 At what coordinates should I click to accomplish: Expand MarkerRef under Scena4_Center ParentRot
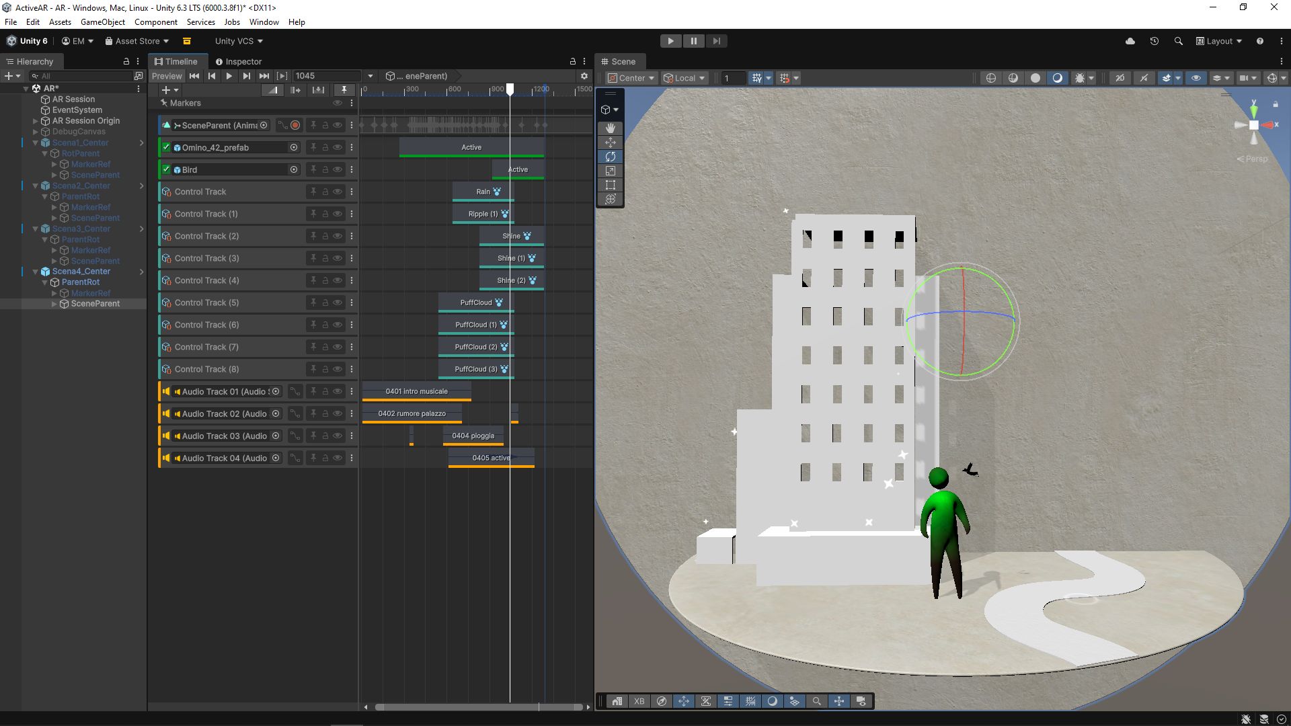(54, 293)
